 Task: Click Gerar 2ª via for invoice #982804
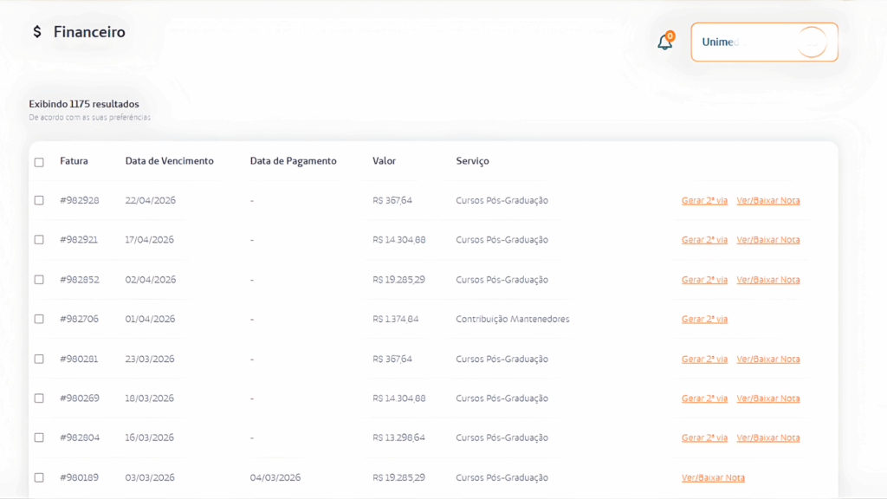click(704, 438)
